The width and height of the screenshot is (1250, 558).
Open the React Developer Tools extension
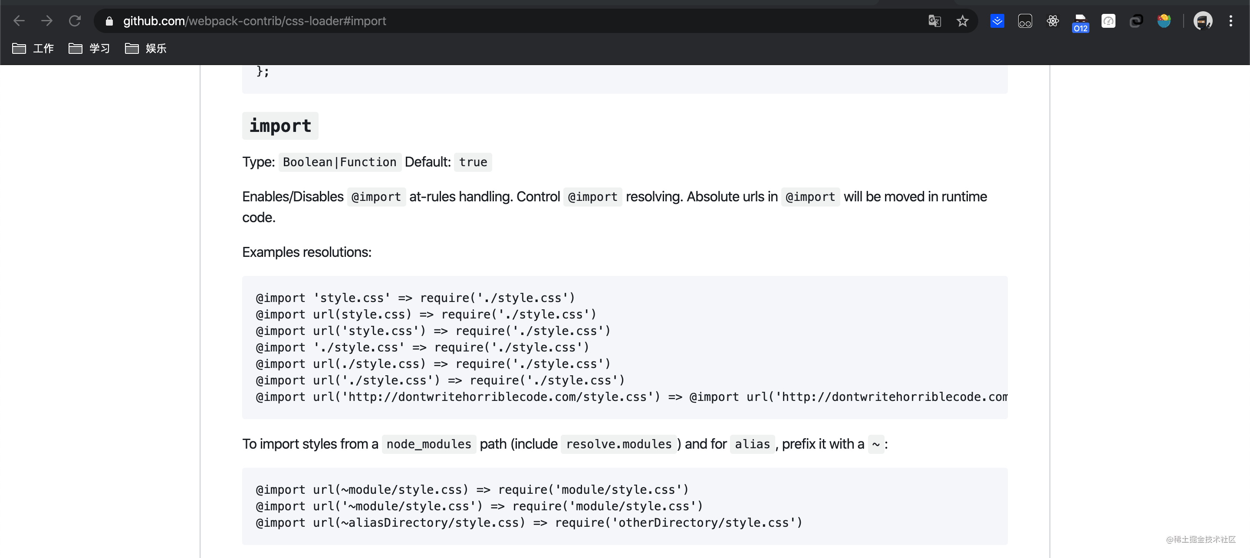1053,21
